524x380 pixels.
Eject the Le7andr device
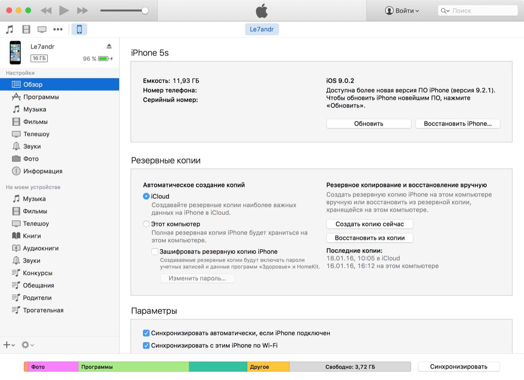click(x=109, y=46)
